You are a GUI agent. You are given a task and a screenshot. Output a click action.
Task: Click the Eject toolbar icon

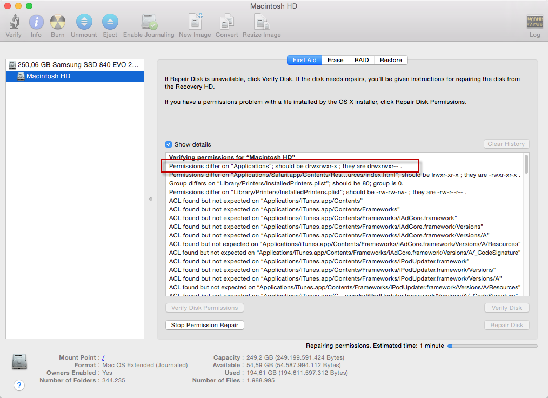tap(110, 22)
